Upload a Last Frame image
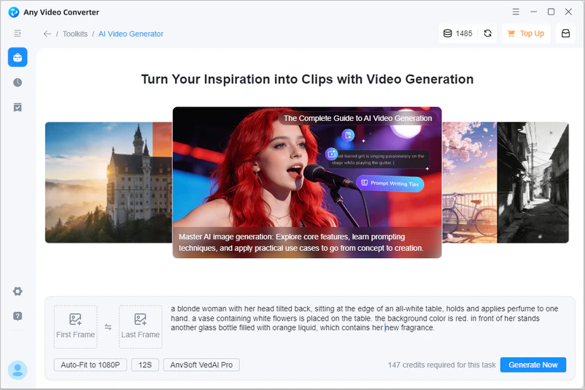 pos(141,327)
